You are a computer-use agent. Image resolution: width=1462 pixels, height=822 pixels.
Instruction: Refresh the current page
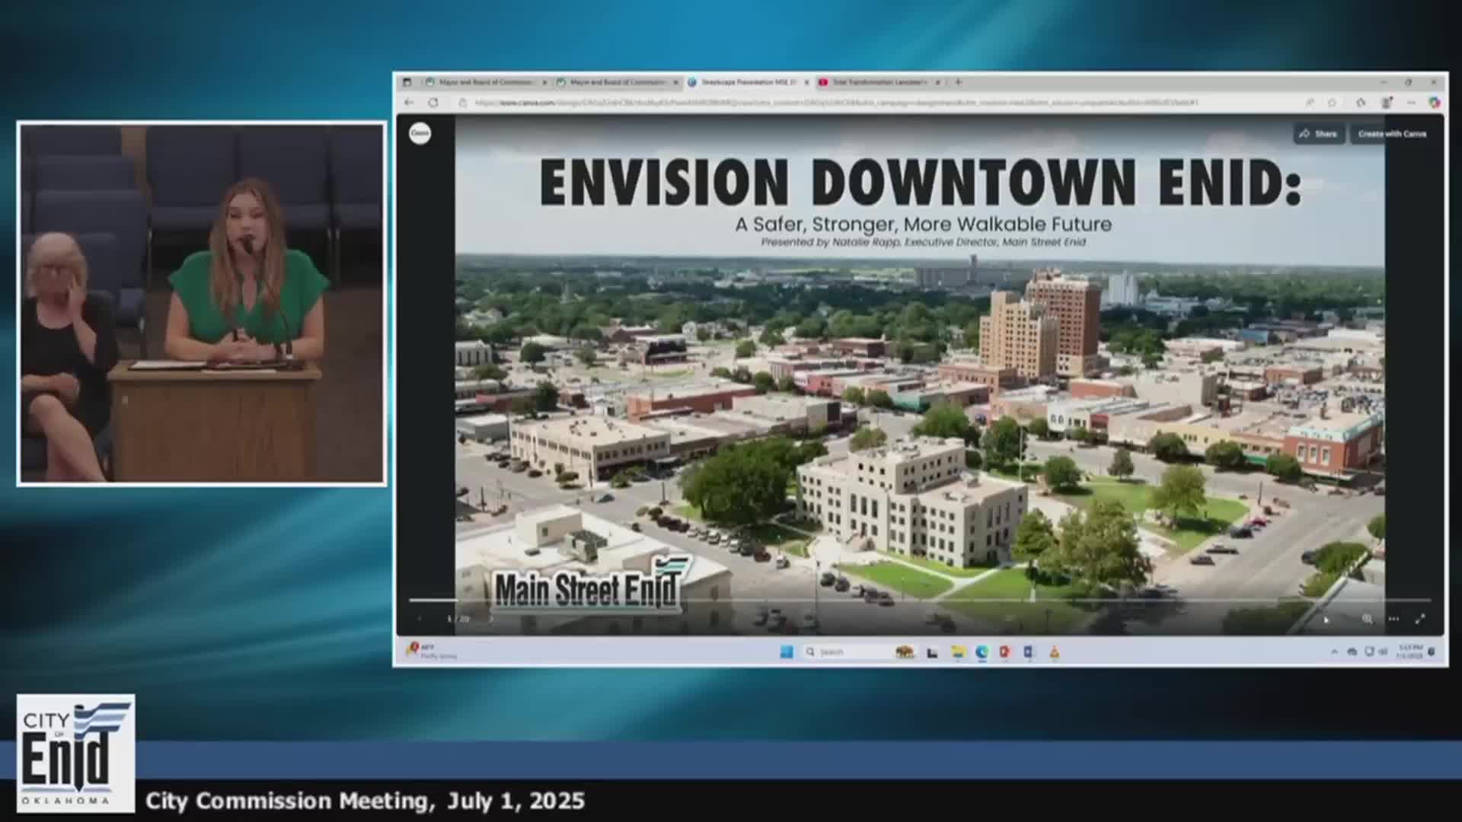coord(433,103)
